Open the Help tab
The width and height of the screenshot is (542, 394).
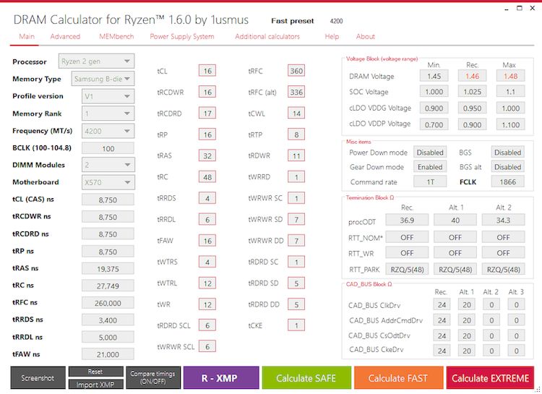coord(332,36)
